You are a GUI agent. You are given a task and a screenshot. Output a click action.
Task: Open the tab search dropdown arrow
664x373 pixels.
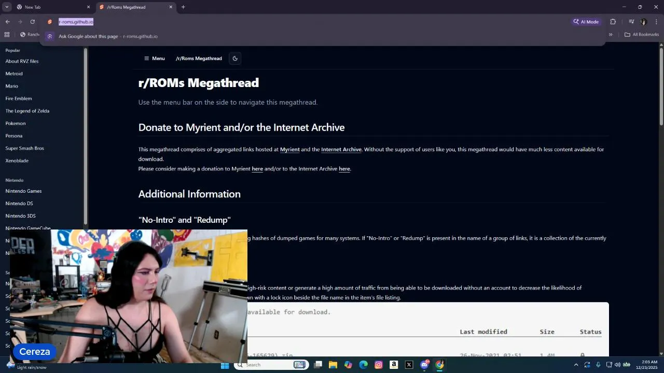point(7,7)
